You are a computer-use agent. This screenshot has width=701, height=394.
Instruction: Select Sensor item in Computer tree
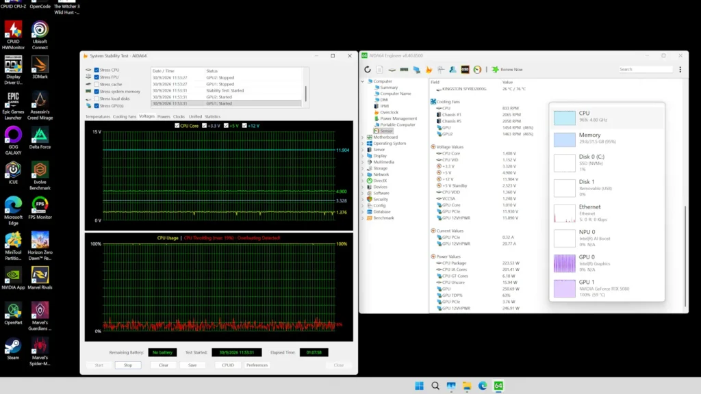pos(383,131)
